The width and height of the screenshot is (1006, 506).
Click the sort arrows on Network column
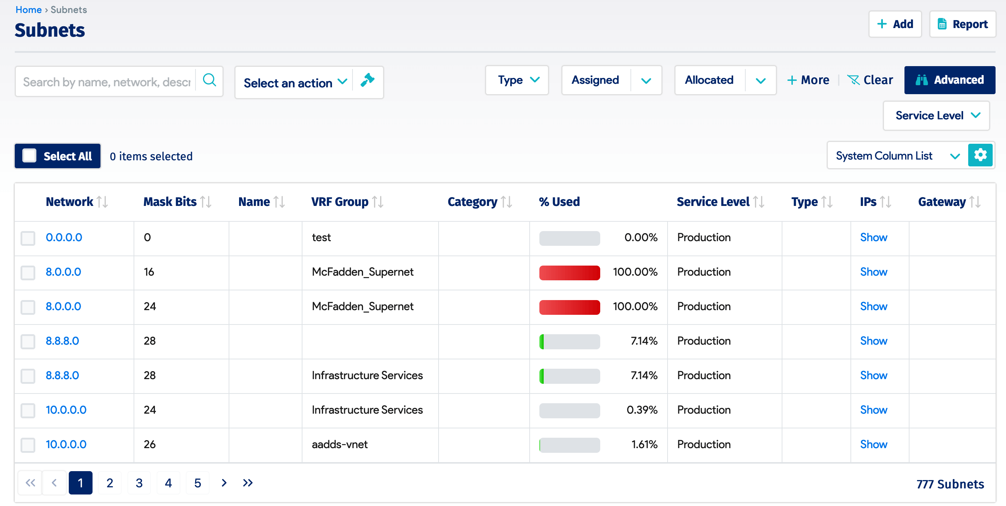[102, 202]
